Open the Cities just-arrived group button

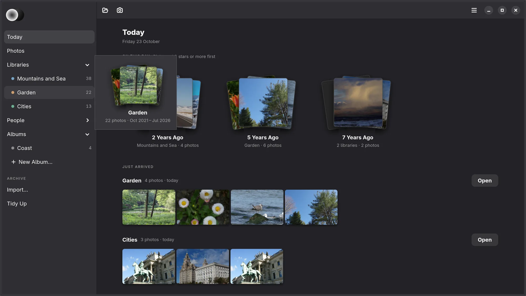click(x=485, y=240)
